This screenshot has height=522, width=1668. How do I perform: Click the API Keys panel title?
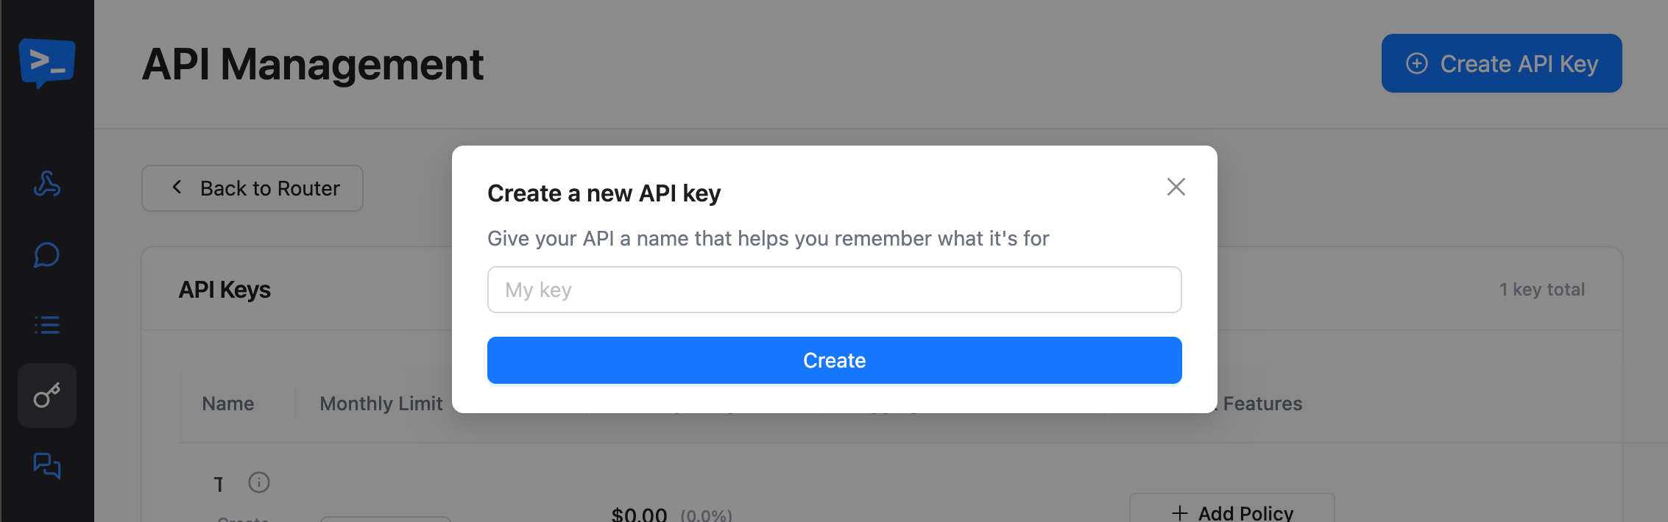click(225, 289)
